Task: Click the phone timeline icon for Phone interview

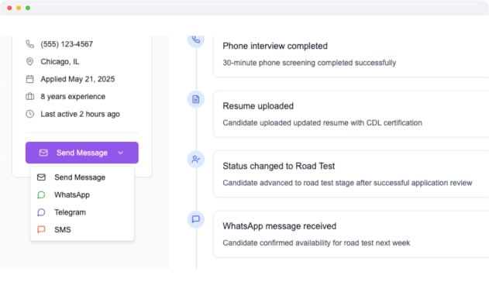Action: (x=196, y=40)
